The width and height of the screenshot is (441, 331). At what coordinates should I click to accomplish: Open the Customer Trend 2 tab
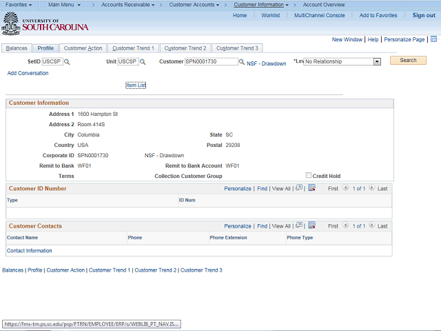(x=185, y=48)
